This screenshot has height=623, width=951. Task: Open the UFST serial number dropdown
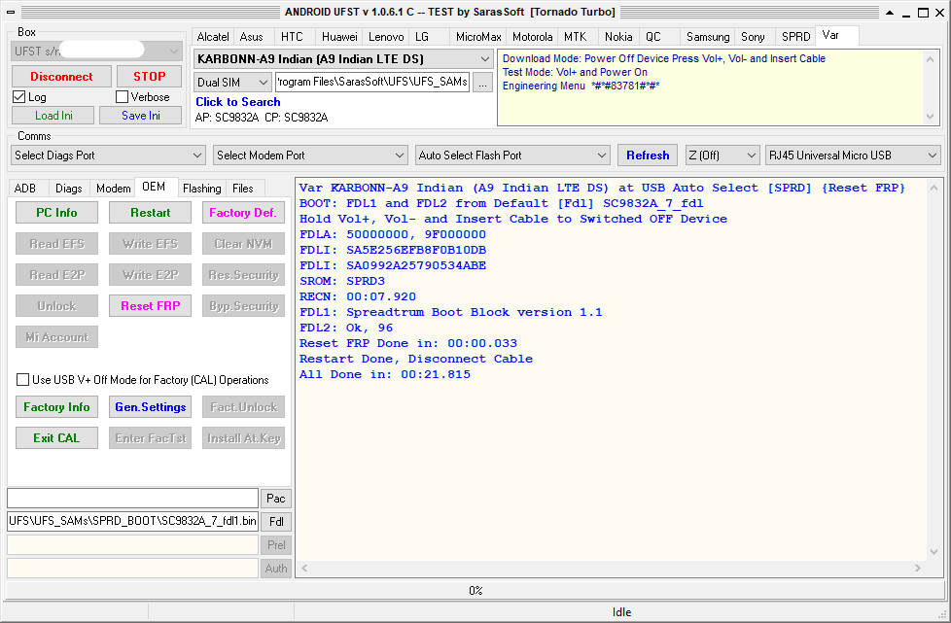click(96, 52)
